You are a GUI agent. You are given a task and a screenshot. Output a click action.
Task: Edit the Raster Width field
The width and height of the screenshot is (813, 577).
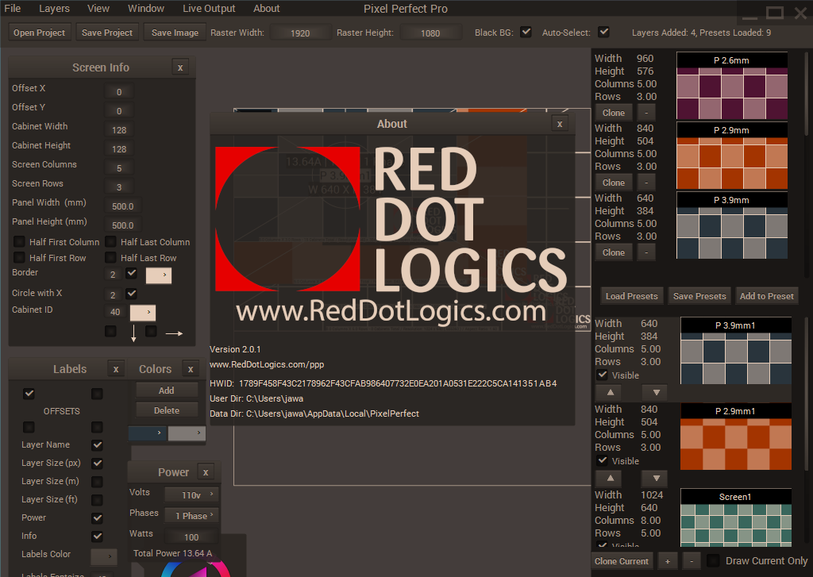tap(299, 33)
